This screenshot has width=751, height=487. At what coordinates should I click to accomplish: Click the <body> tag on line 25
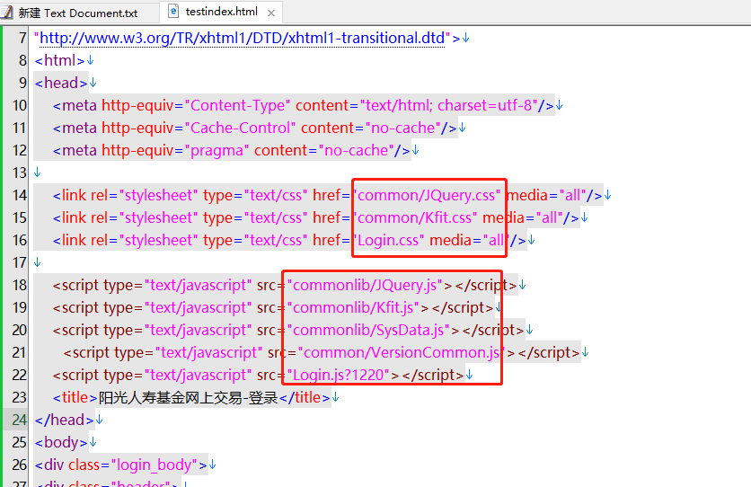61,442
